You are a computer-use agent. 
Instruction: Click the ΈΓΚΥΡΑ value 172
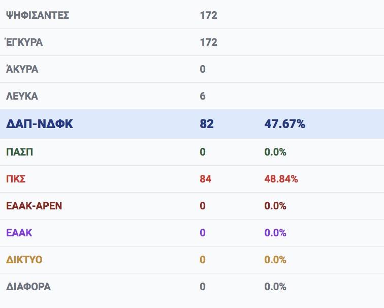pyautogui.click(x=209, y=42)
